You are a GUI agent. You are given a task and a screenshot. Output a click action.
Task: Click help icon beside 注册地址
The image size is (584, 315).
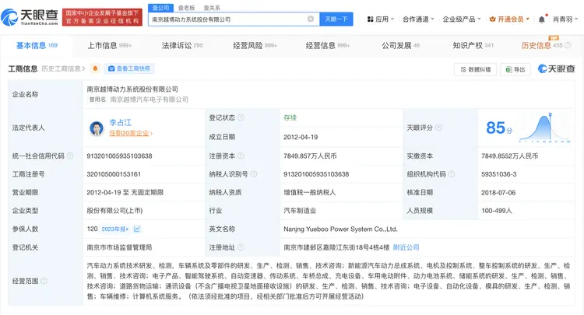click(x=241, y=247)
